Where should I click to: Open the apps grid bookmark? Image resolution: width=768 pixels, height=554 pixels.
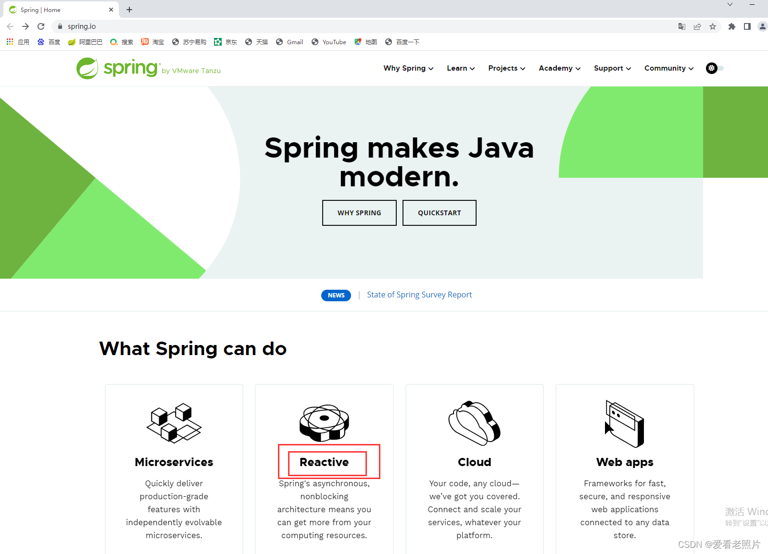pos(18,42)
